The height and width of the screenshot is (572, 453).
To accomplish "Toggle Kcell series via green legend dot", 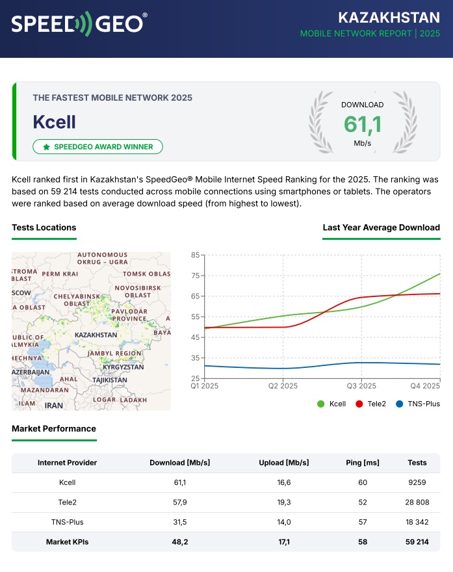I will pyautogui.click(x=320, y=404).
